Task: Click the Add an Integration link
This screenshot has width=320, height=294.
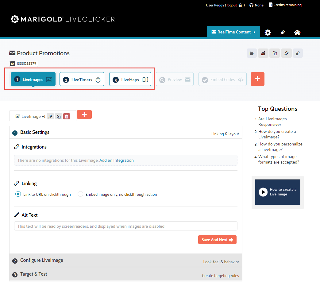Action: tap(116, 160)
